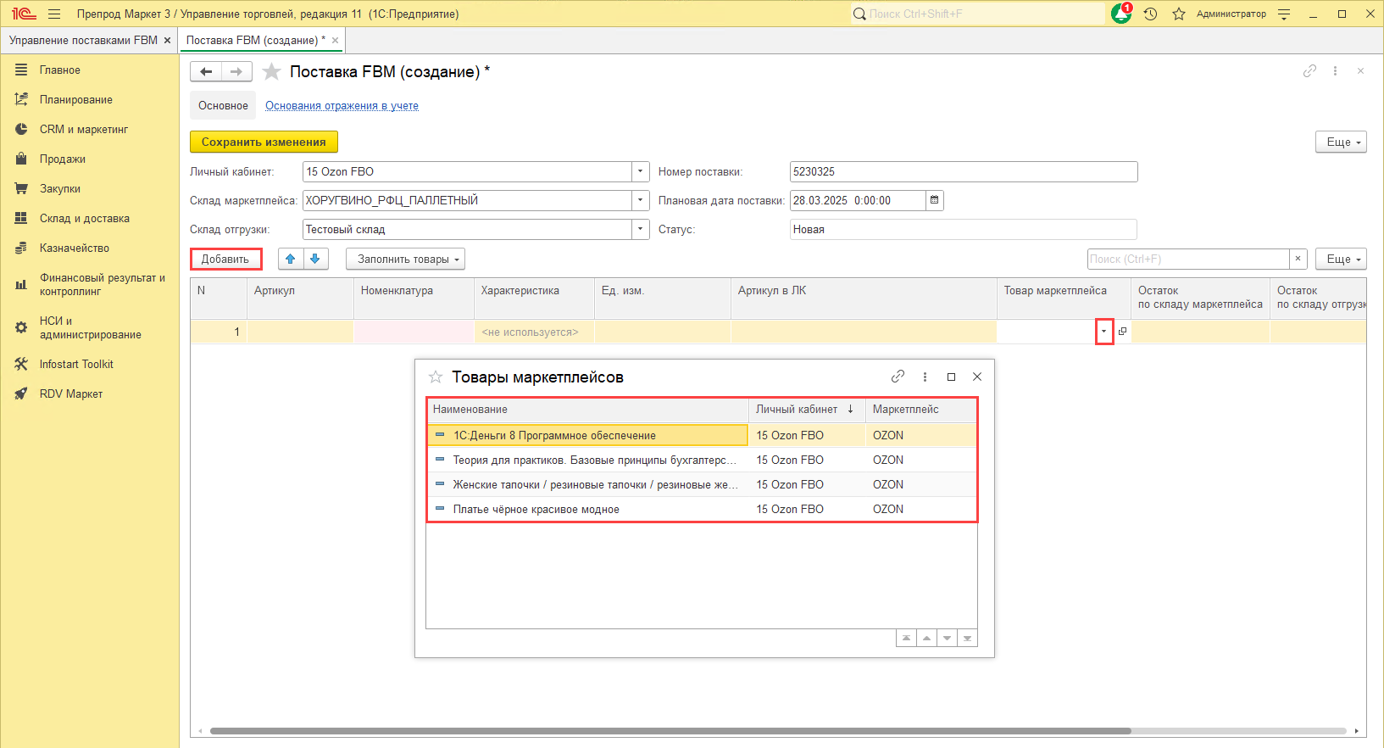Copy link in Товары маркетплейсов dialog
This screenshot has height=748, width=1384.
[x=898, y=377]
